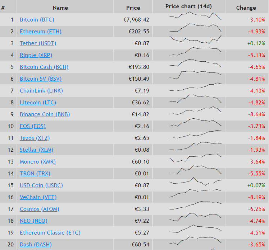Open the TRON (TRX) link
This screenshot has width=269, height=250.
35,173
